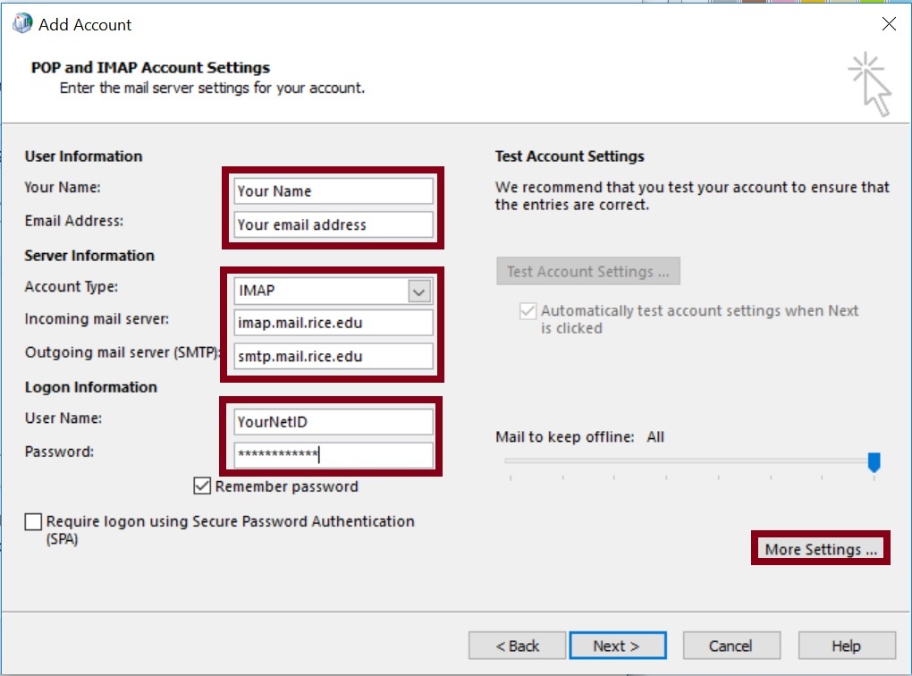Click the Incoming mail server field
Screen dimensions: 912x676
tap(334, 323)
